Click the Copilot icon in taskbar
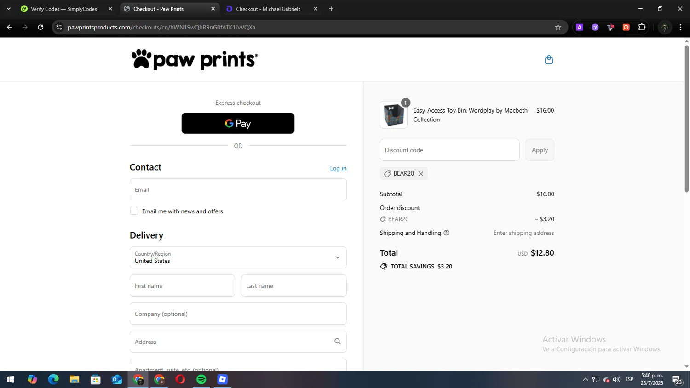Image resolution: width=690 pixels, height=388 pixels. point(32,379)
